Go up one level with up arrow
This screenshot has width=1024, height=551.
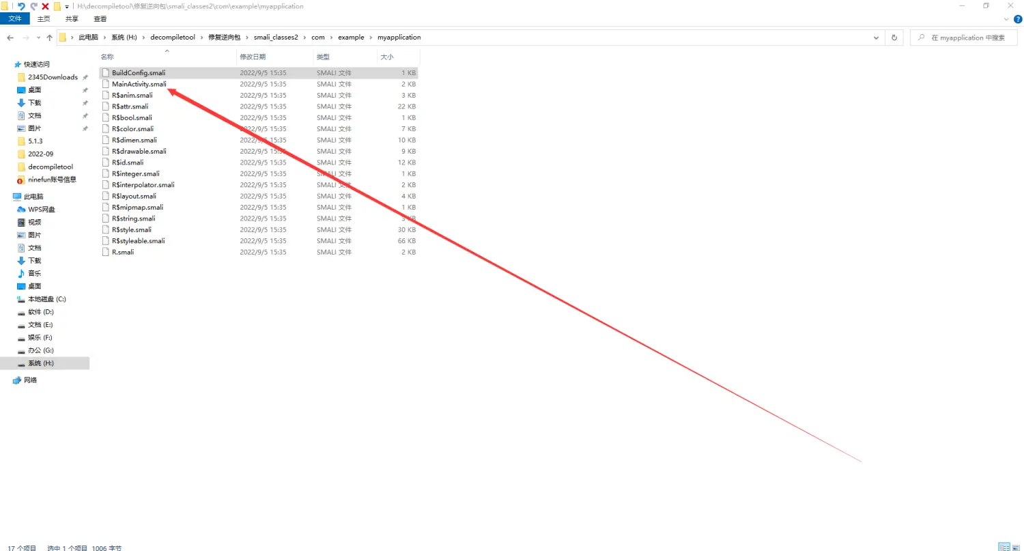point(49,38)
